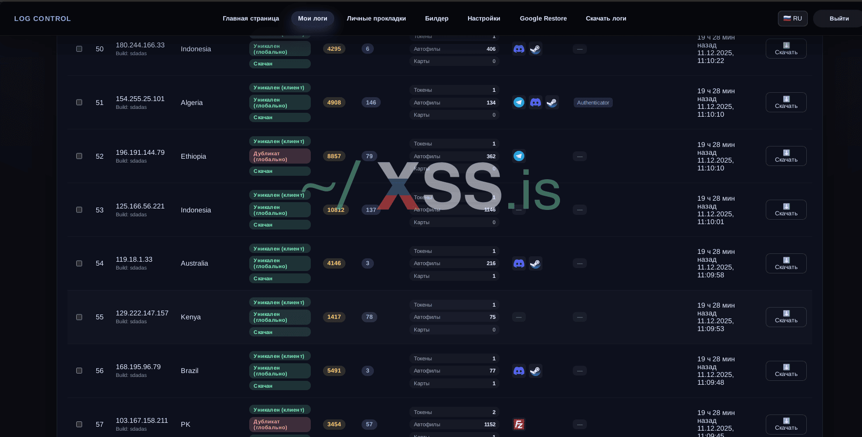The height and width of the screenshot is (437, 862).
Task: Click the yellow 1417 count badge
Action: point(334,317)
